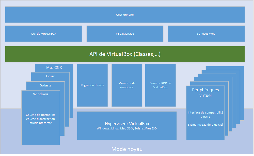The height and width of the screenshot is (156, 254).
Task: Select the Périphériques virtuel title
Action: (205, 93)
